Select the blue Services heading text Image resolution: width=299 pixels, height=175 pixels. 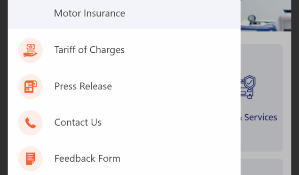(x=260, y=117)
